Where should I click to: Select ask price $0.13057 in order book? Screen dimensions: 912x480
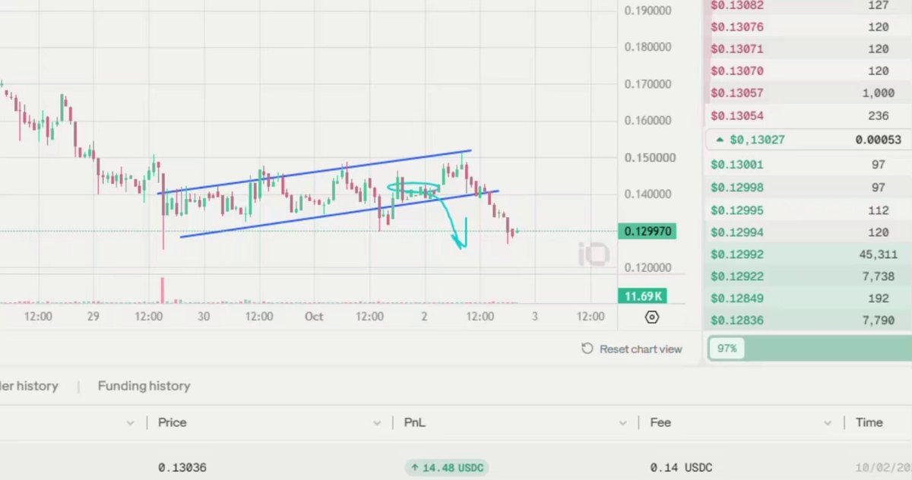(737, 93)
